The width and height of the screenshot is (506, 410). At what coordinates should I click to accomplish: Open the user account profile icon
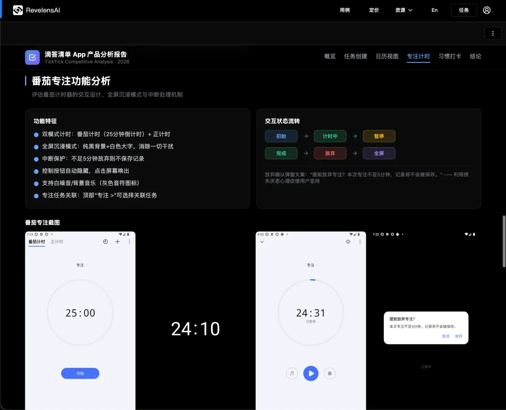(x=487, y=10)
